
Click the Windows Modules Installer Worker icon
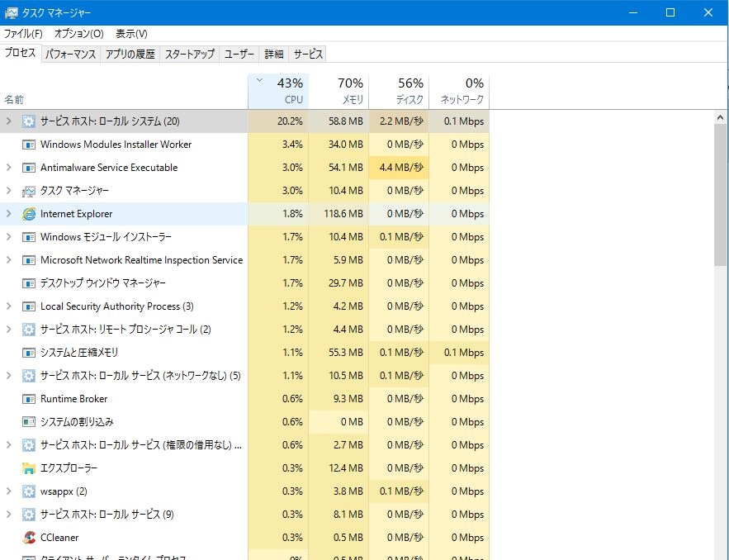pos(29,145)
